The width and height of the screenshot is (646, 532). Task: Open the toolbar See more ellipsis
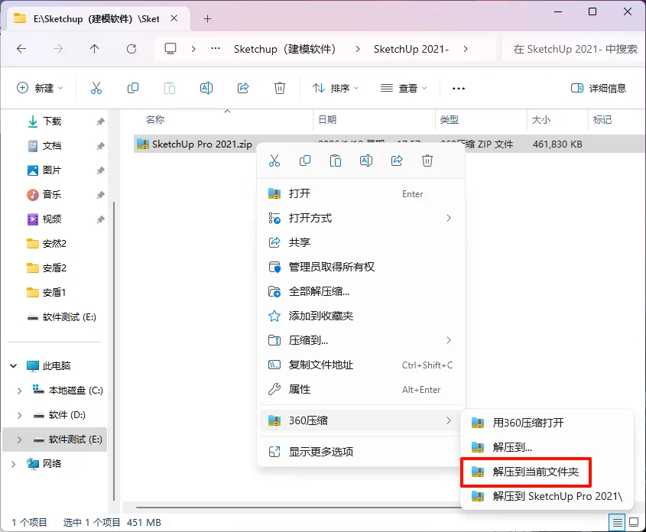pyautogui.click(x=459, y=89)
